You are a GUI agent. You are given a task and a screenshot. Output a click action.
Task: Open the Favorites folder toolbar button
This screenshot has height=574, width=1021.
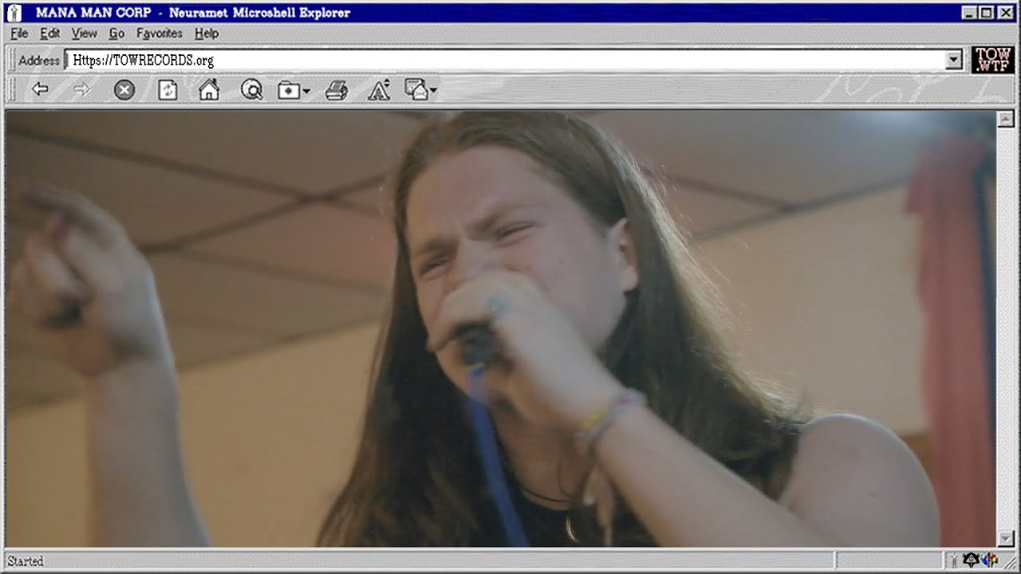tap(289, 91)
